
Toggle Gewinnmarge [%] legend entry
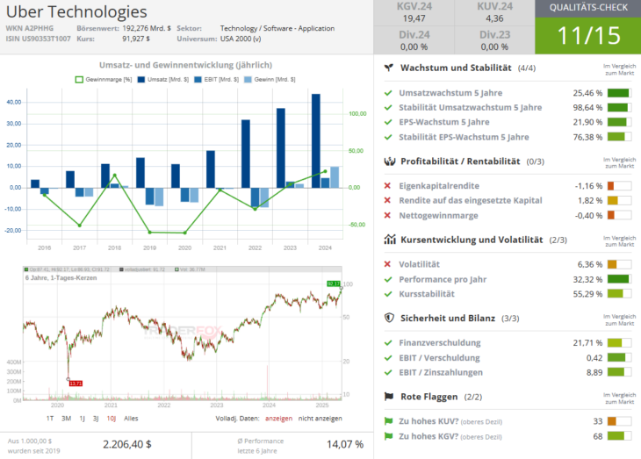click(104, 79)
